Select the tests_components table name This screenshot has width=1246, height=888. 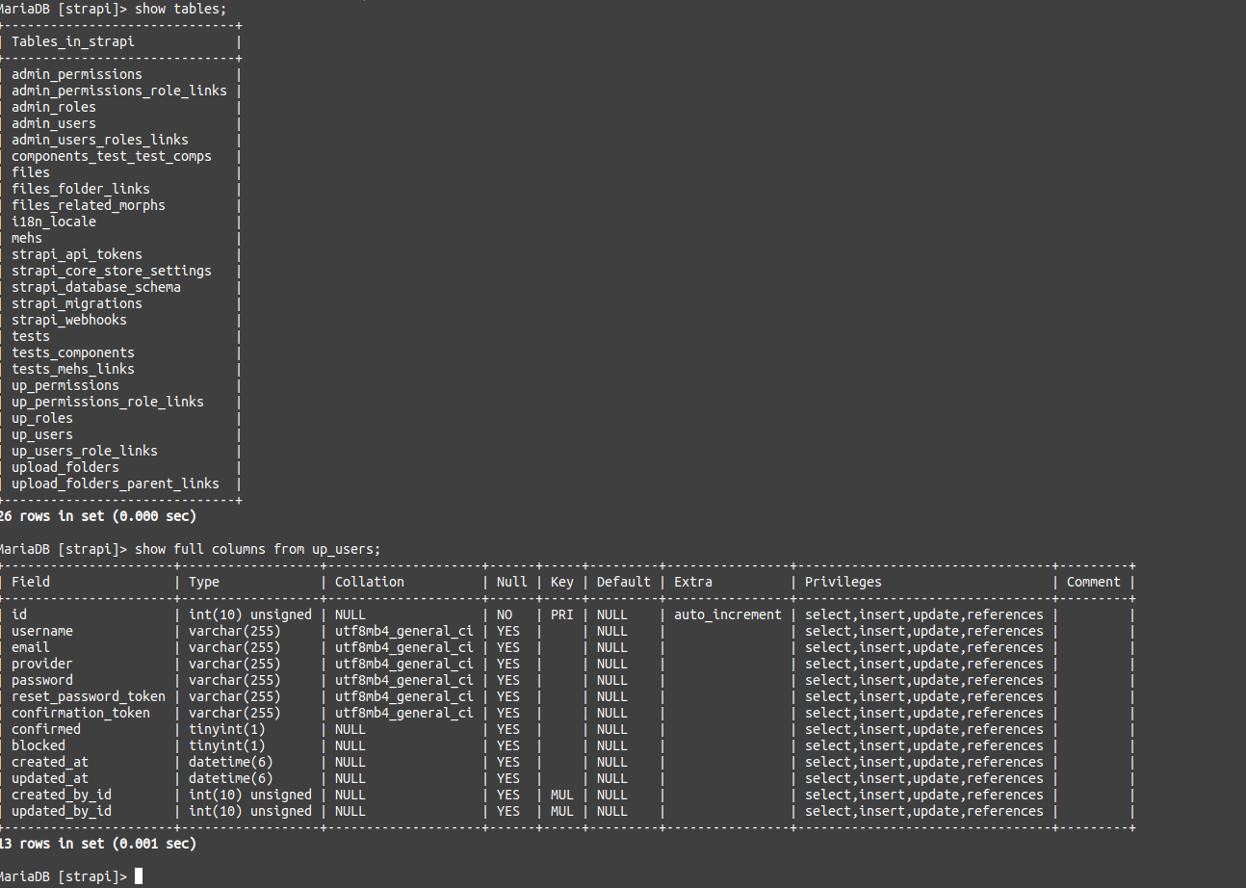[72, 353]
